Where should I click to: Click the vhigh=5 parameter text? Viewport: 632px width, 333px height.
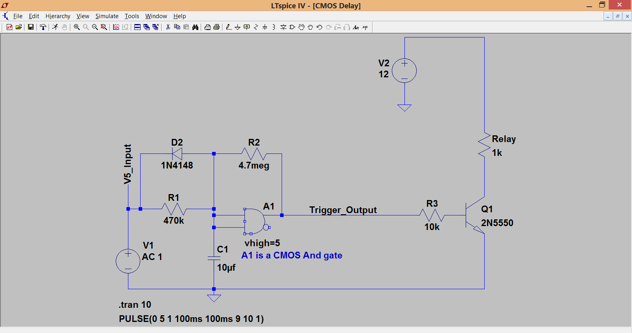click(262, 243)
